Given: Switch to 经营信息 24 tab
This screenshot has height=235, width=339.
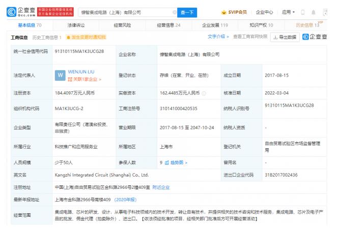Looking at the screenshot, I should (168, 25).
